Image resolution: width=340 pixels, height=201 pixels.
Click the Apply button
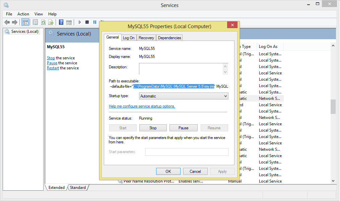pos(222,171)
